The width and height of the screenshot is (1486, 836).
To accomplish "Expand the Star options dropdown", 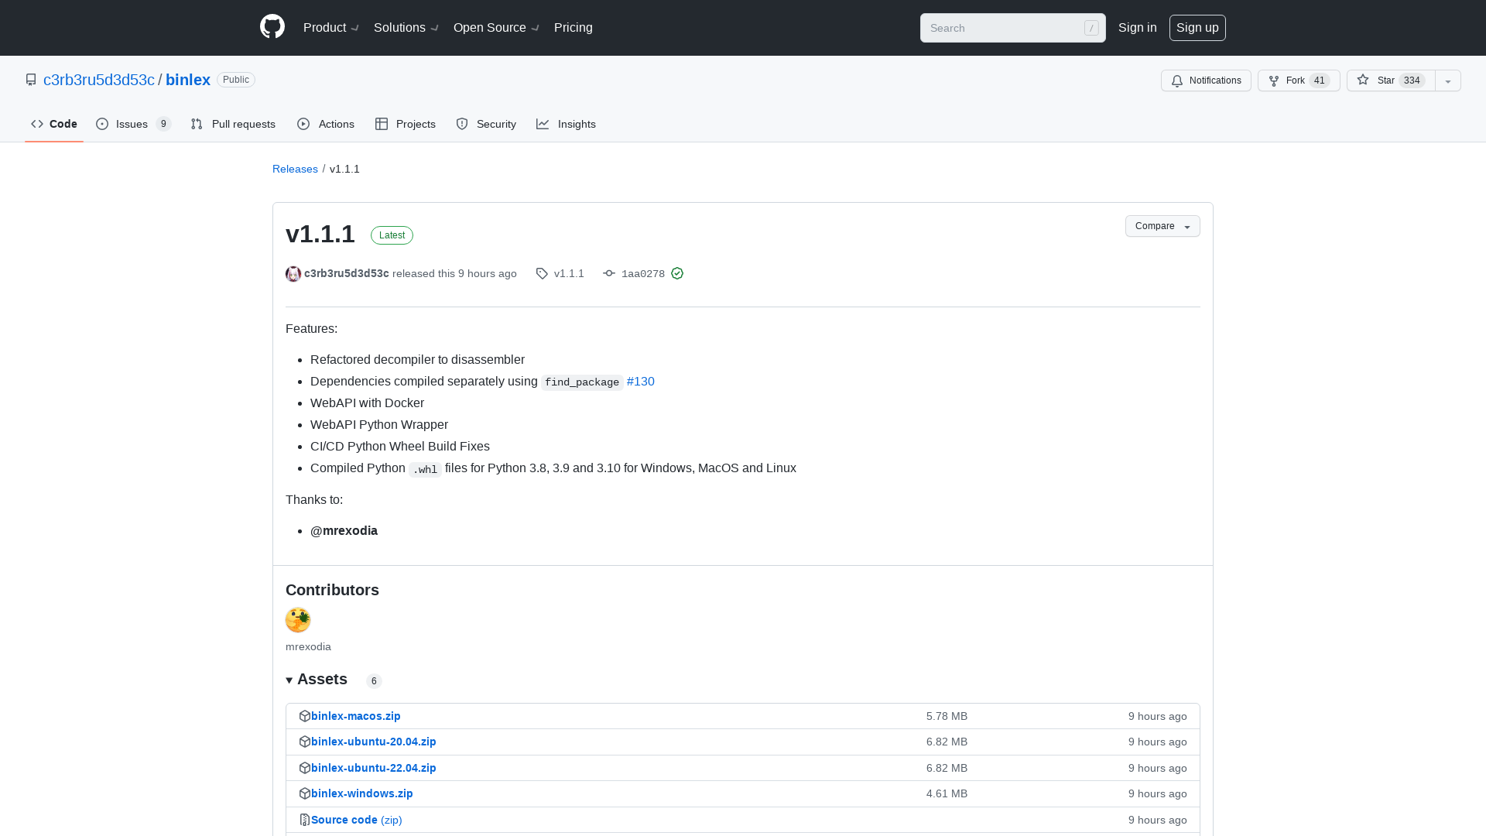I will click(1447, 81).
